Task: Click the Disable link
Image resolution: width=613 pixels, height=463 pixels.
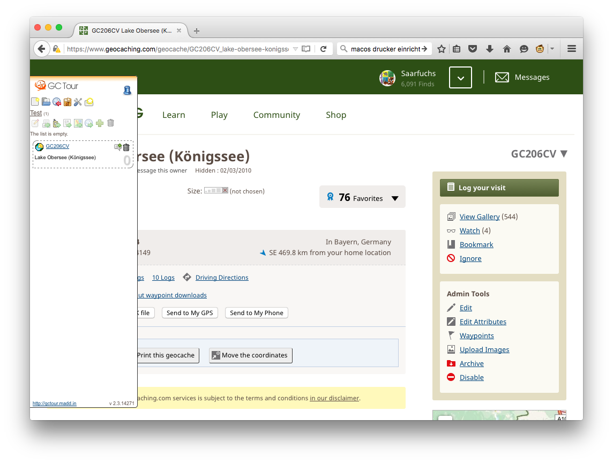Action: (472, 378)
